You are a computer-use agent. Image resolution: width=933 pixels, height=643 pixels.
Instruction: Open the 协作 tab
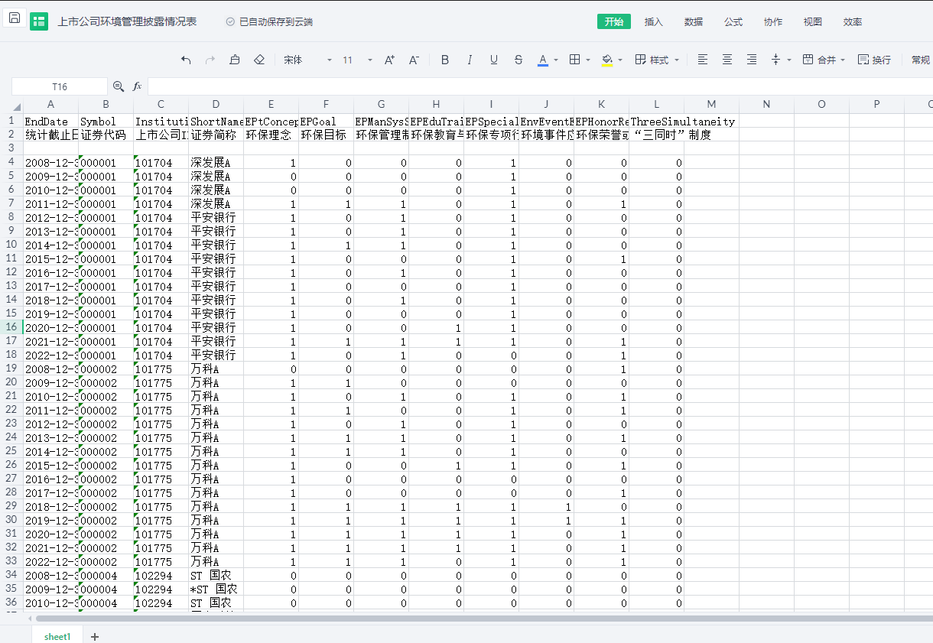point(773,21)
